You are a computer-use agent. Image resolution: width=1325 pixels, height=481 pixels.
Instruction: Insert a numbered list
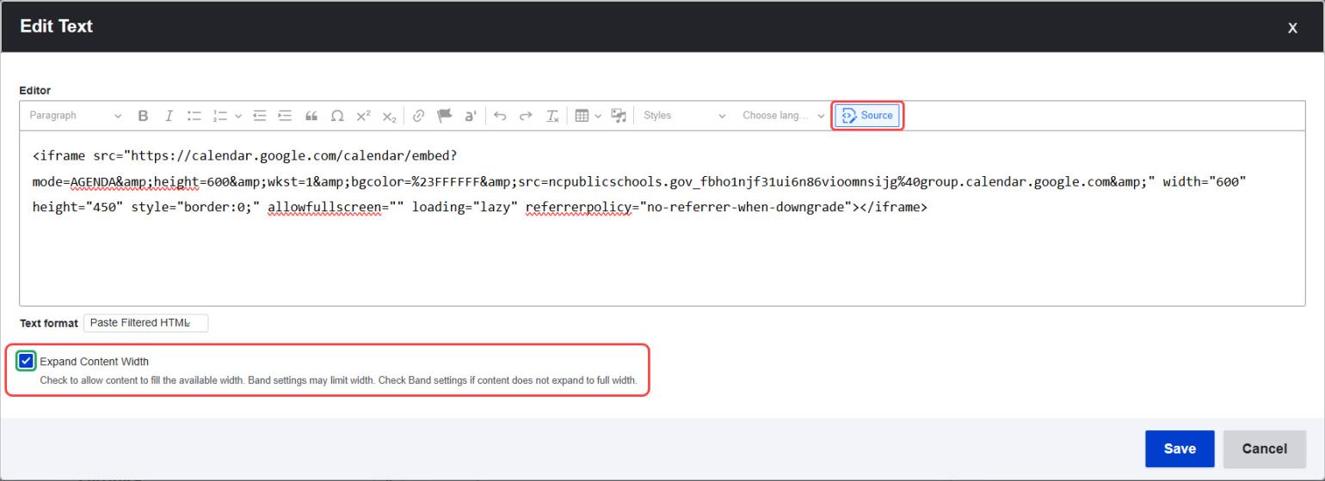point(220,116)
